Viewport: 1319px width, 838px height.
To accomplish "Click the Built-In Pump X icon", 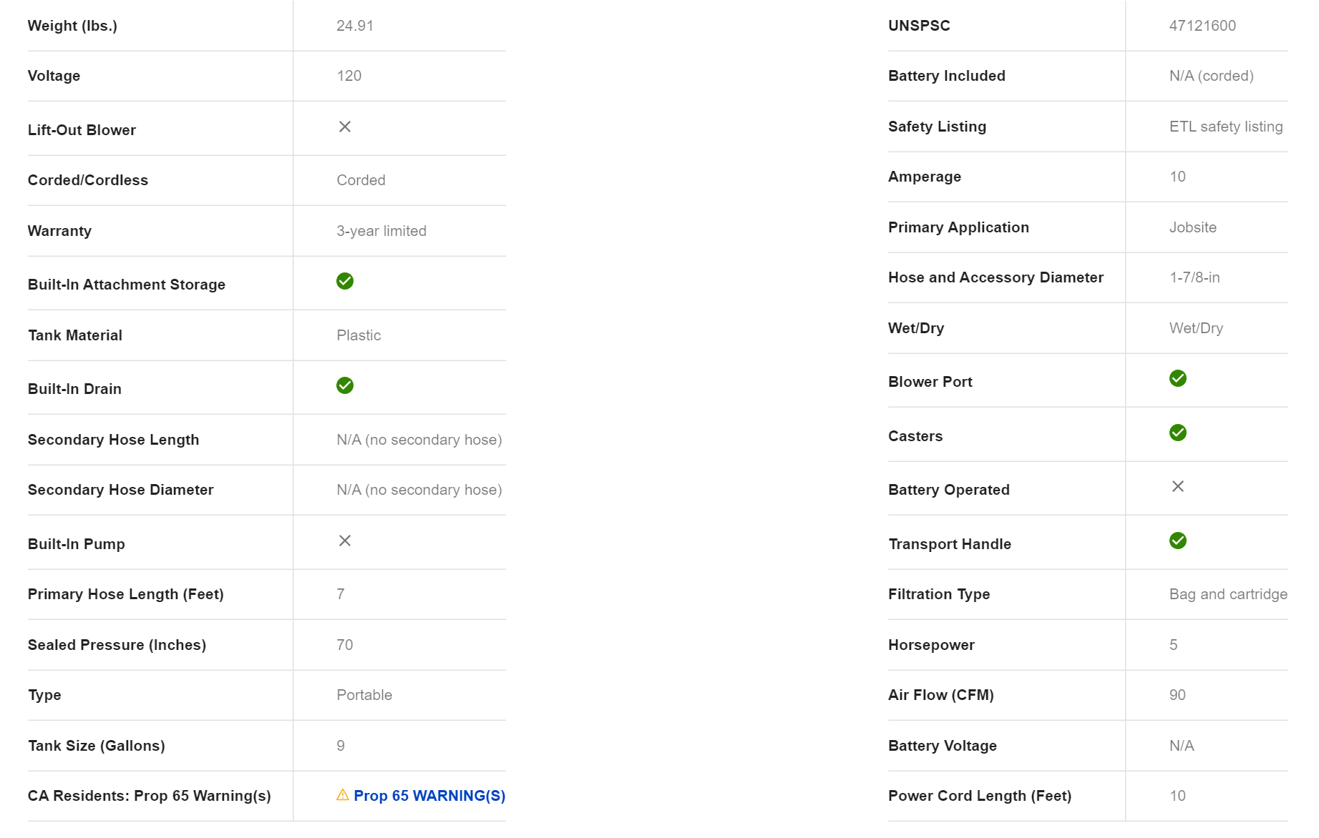I will (345, 541).
